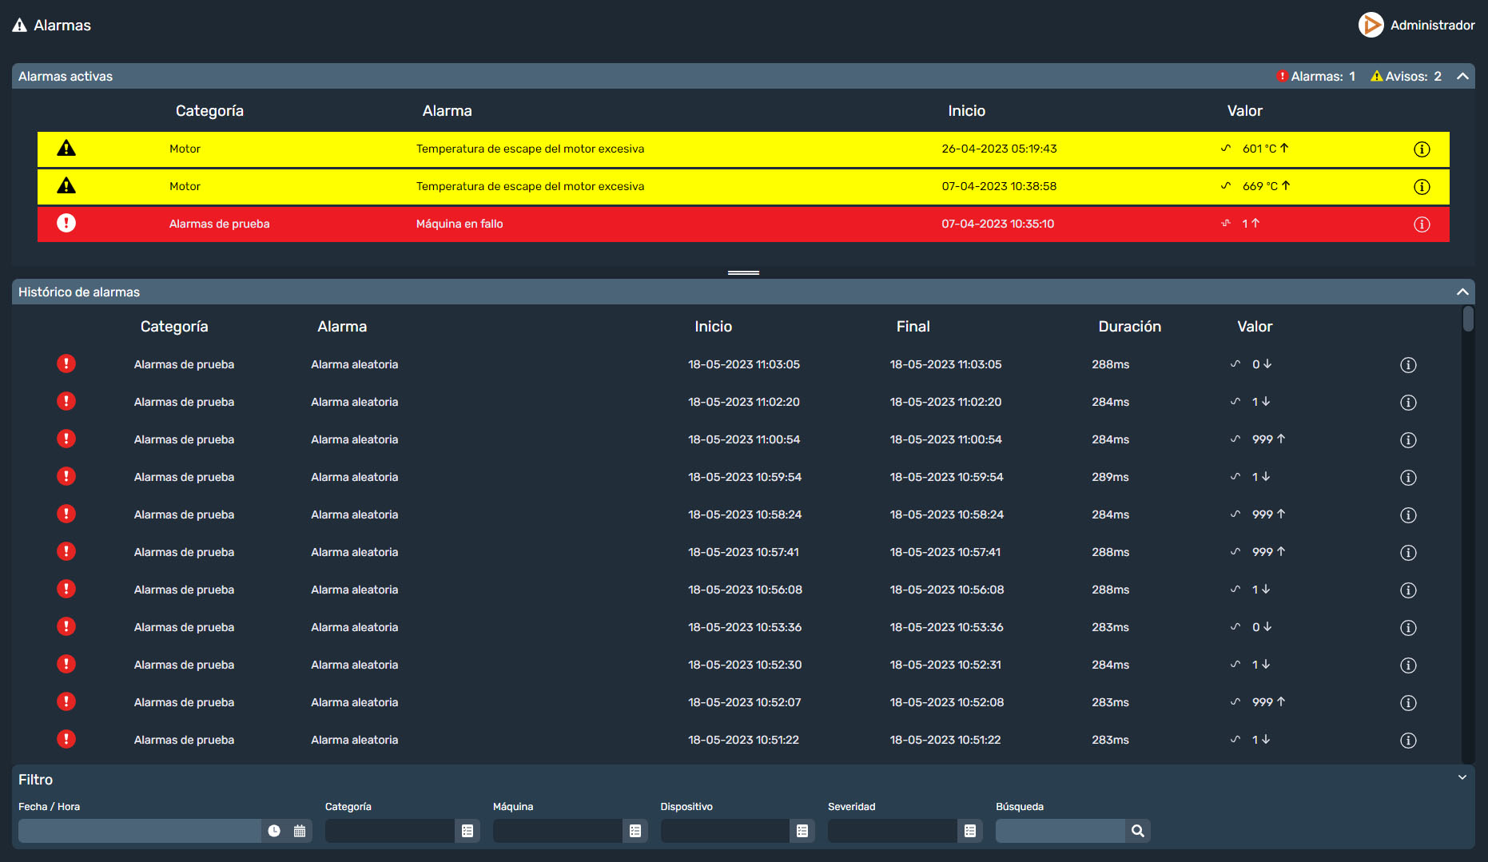Click the Alarma header in history table
The height and width of the screenshot is (862, 1488).
(342, 327)
